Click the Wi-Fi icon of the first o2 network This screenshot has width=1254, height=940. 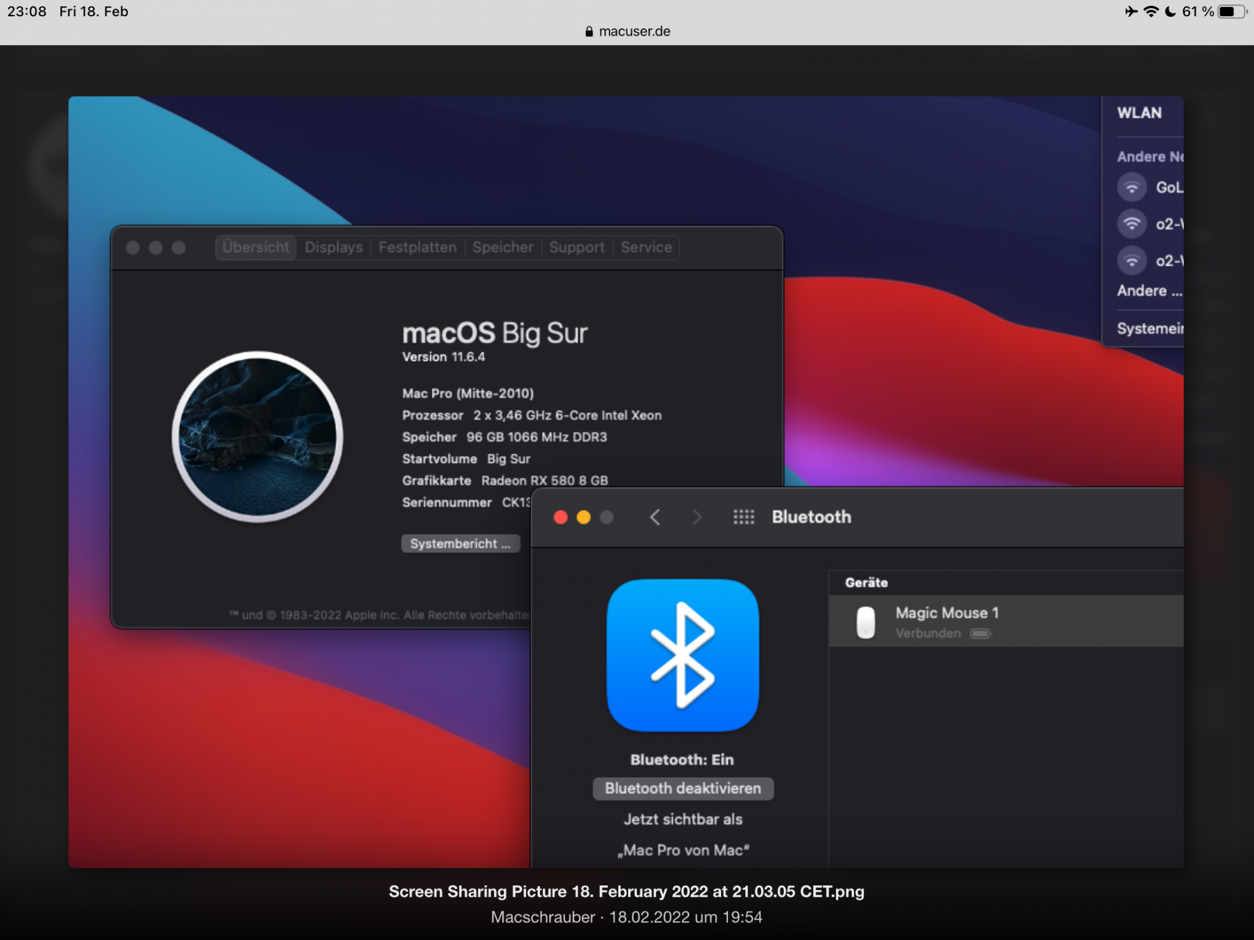tap(1132, 224)
